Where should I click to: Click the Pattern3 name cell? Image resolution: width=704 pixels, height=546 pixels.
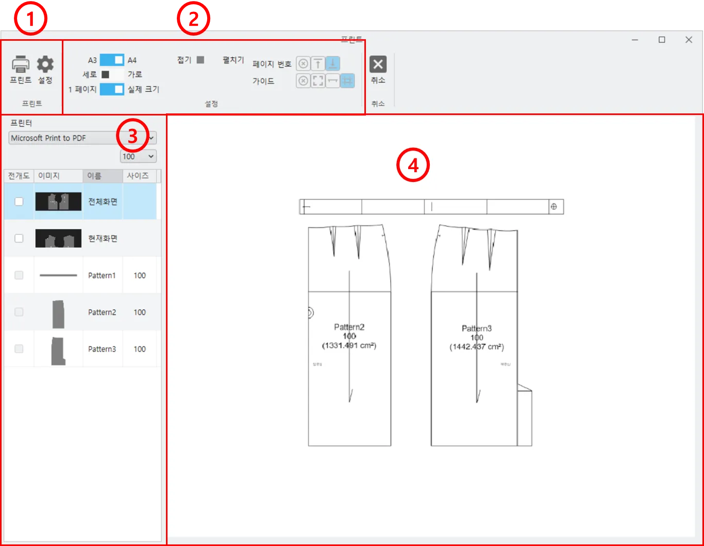[103, 349]
